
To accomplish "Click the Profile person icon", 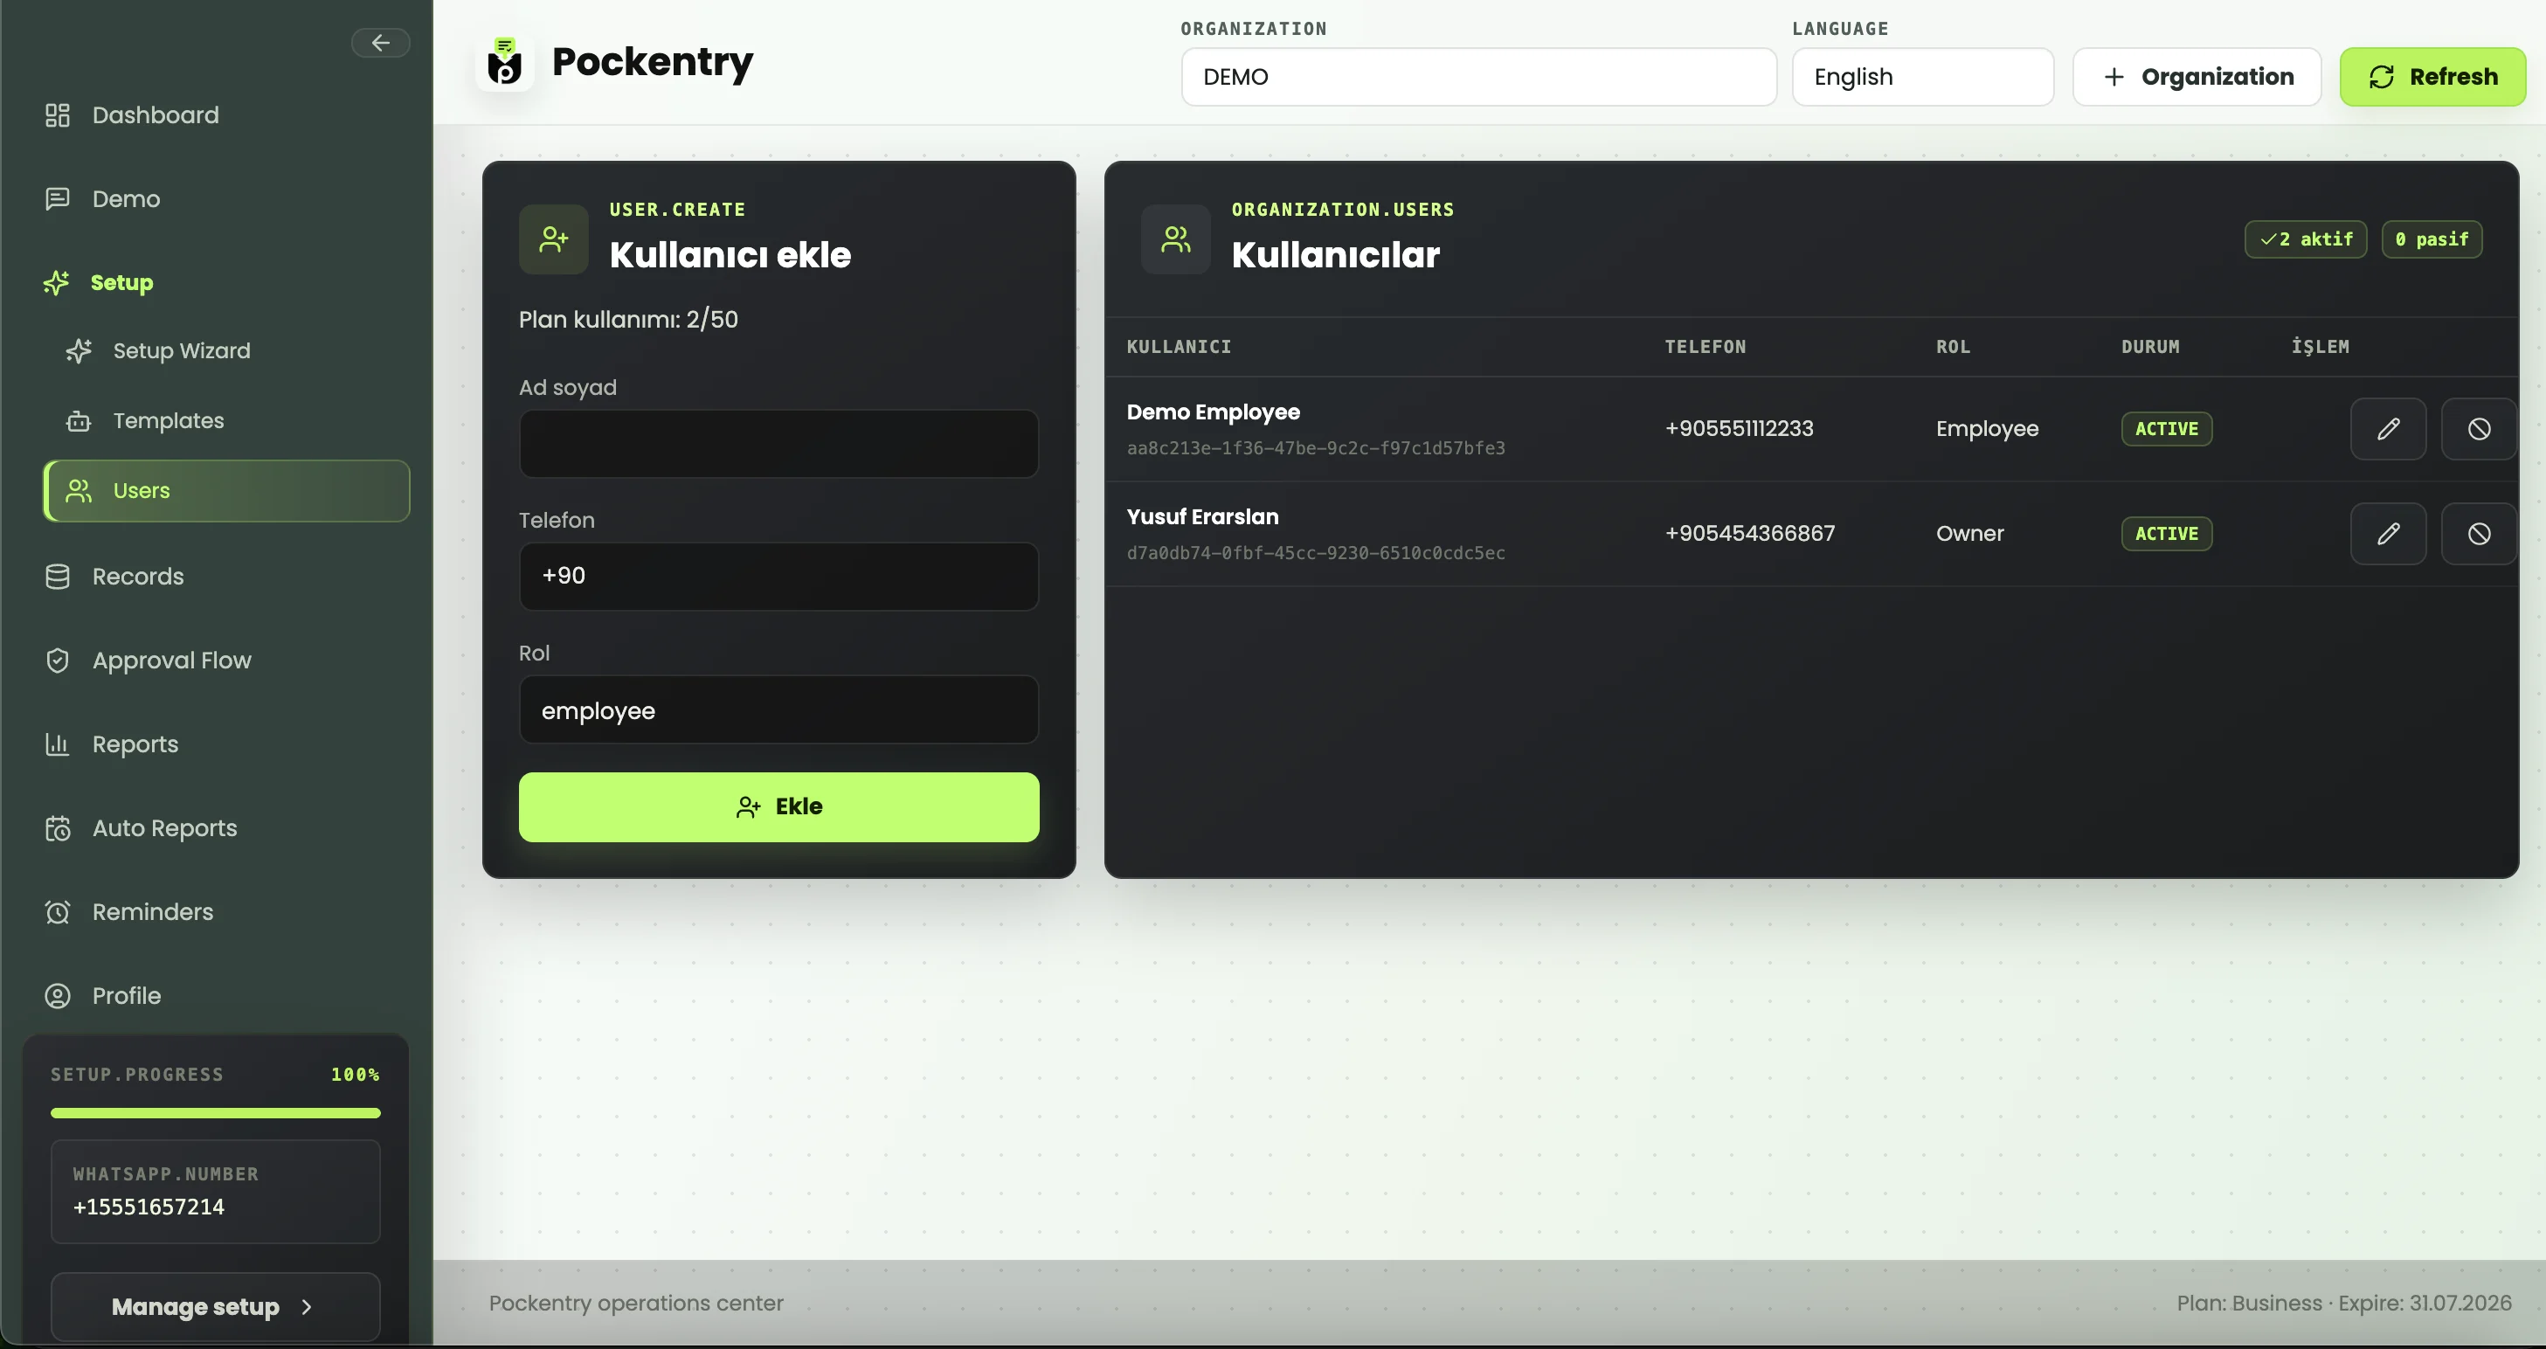I will 58,995.
